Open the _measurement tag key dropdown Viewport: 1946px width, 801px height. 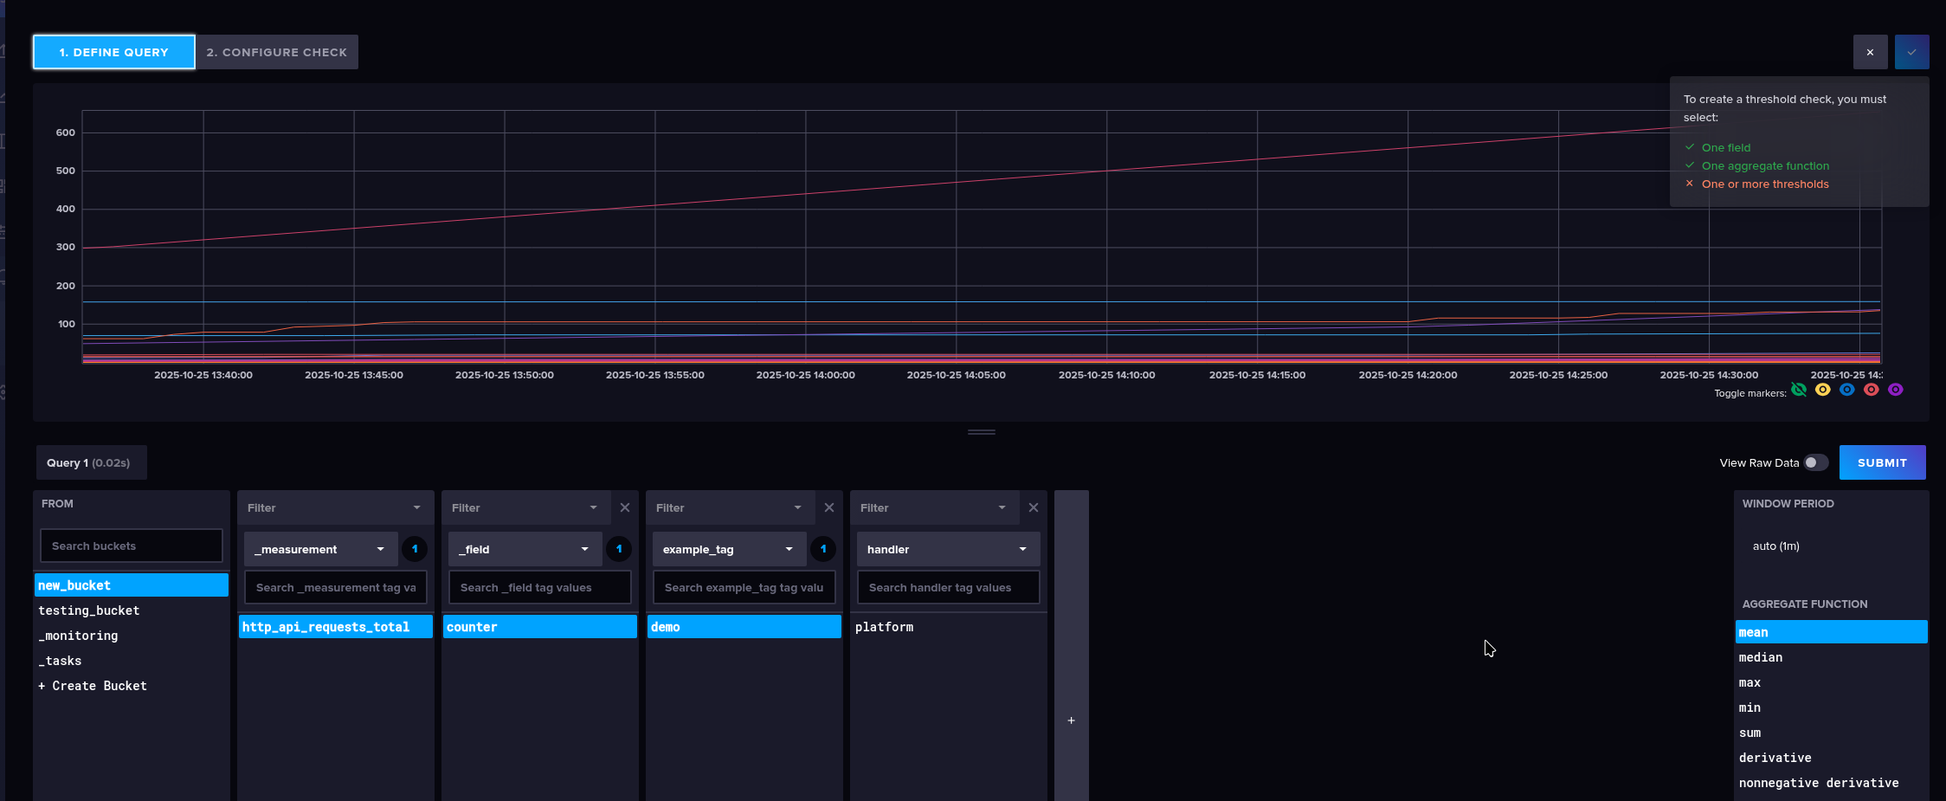pos(320,549)
